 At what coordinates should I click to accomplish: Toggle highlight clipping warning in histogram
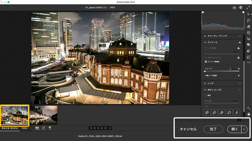tap(243, 12)
